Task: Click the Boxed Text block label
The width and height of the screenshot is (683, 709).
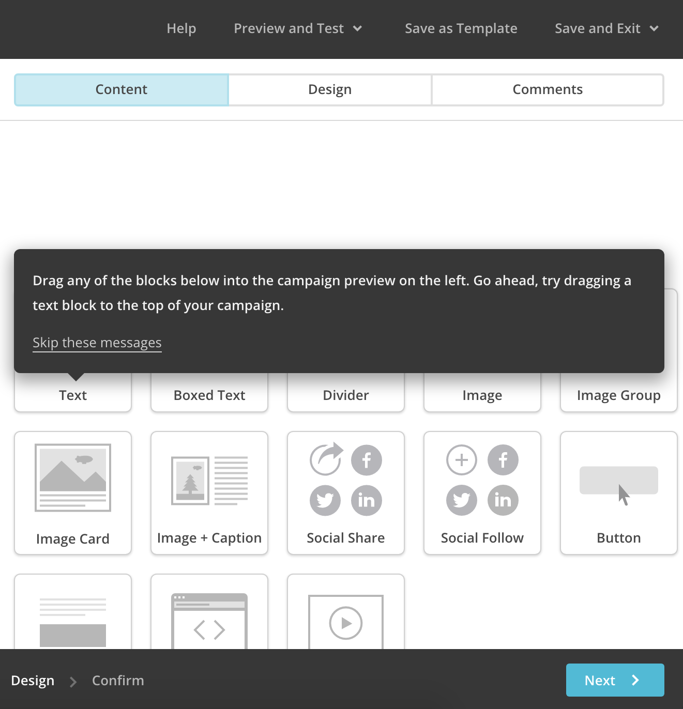Action: click(209, 395)
